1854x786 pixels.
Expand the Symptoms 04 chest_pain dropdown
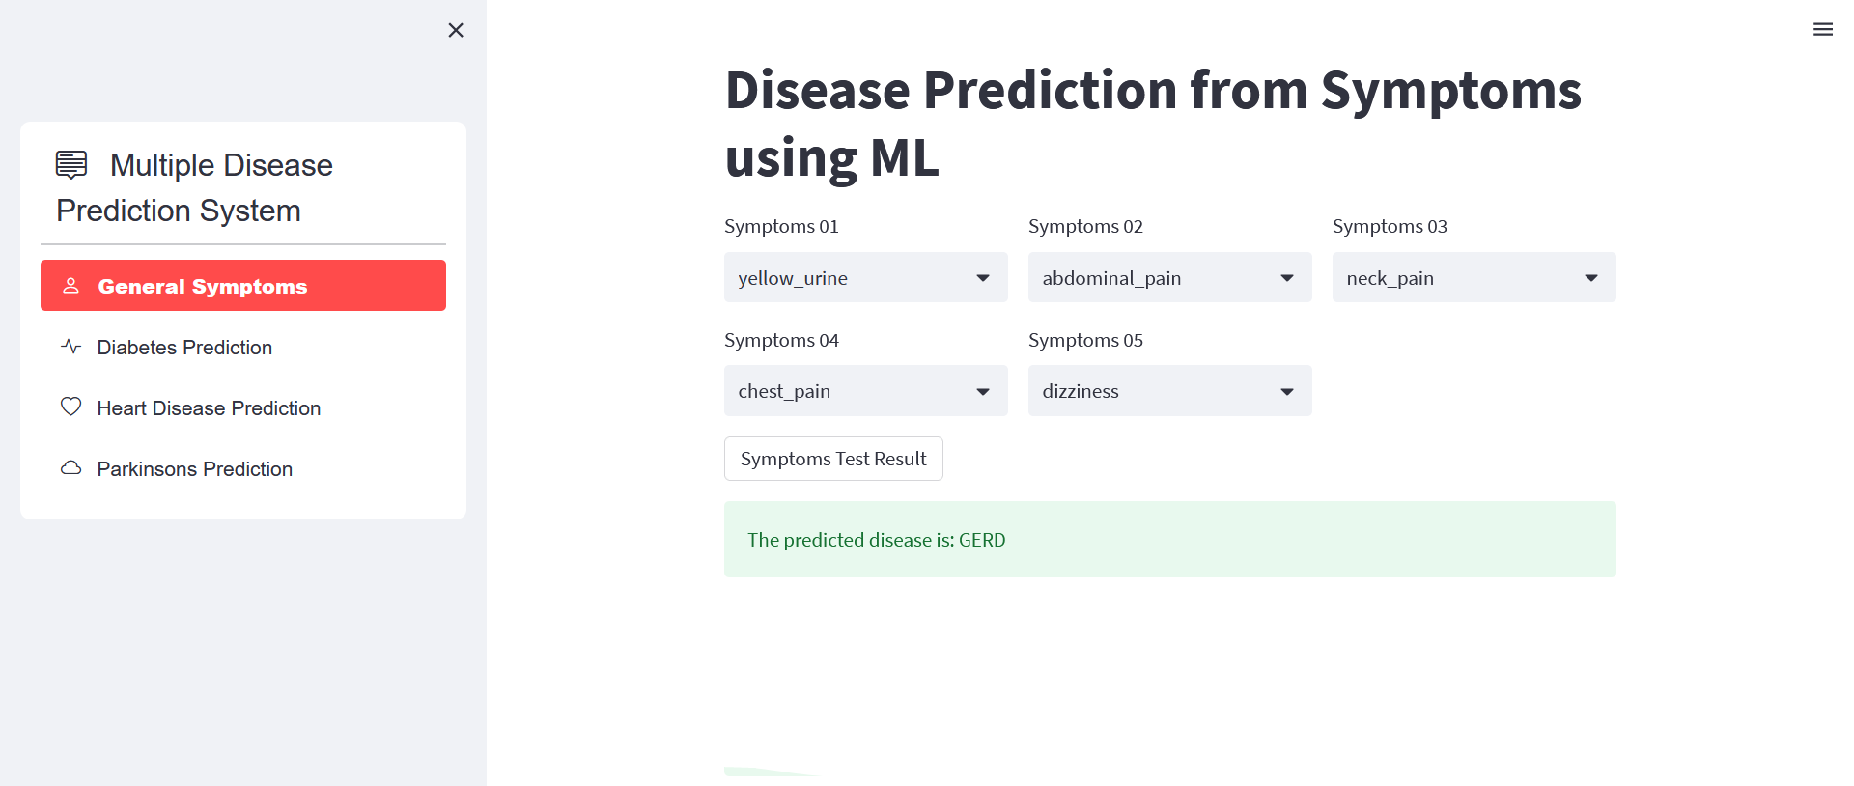pos(983,391)
